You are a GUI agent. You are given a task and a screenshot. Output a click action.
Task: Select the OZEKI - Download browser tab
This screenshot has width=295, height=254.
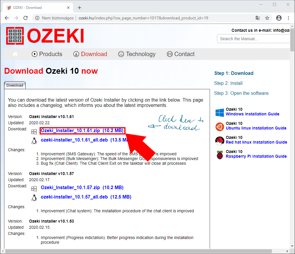(38, 8)
